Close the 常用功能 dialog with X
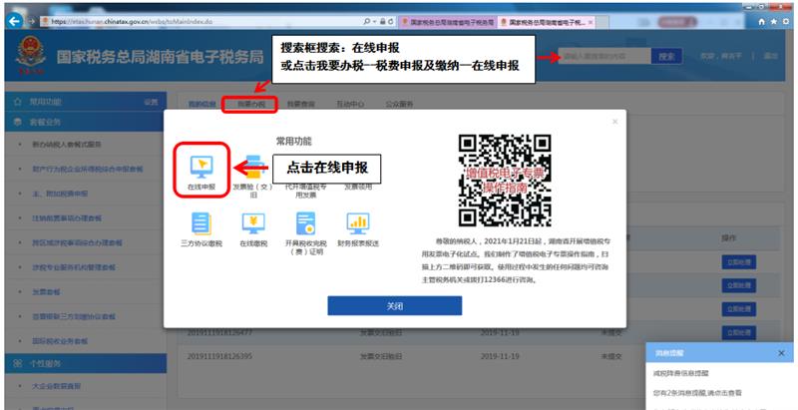 (614, 122)
